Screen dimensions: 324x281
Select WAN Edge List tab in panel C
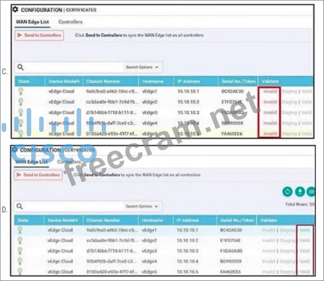point(31,22)
